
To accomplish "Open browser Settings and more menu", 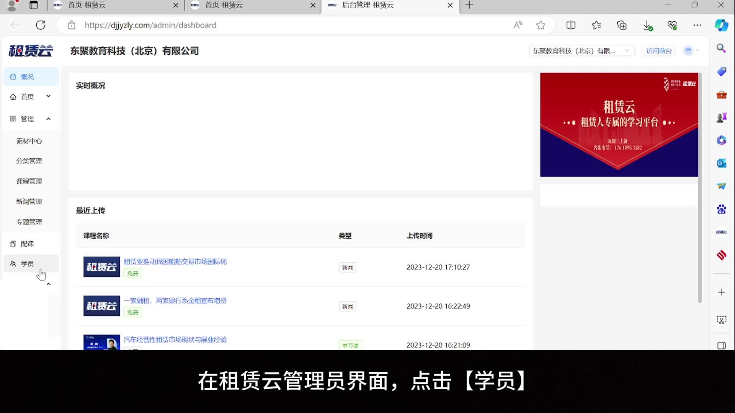I will (x=697, y=25).
